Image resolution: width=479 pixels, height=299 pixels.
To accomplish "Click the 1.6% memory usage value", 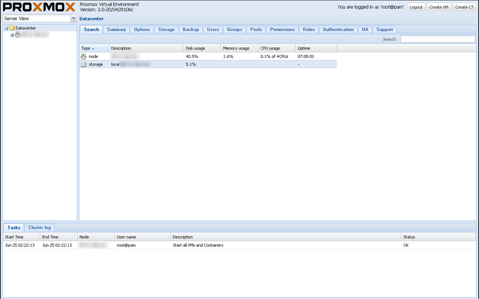I will pos(228,57).
